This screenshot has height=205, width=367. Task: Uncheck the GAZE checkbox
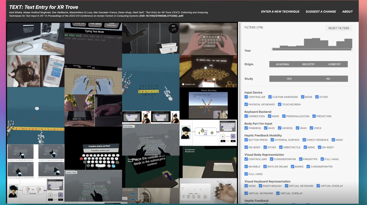[265, 128]
